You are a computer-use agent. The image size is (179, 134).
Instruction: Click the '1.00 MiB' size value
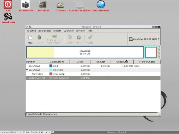(x=85, y=78)
